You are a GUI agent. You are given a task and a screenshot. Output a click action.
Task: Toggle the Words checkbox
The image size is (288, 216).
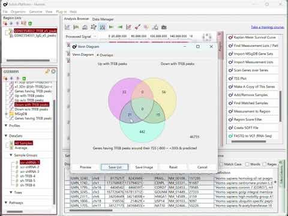tap(247, 164)
